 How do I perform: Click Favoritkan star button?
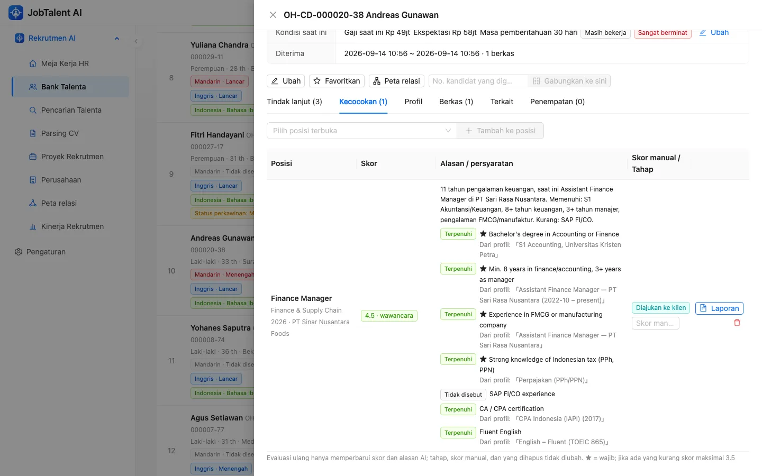[x=337, y=81]
